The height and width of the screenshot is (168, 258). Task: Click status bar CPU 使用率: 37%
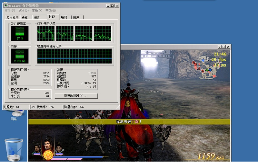[x=46, y=107]
